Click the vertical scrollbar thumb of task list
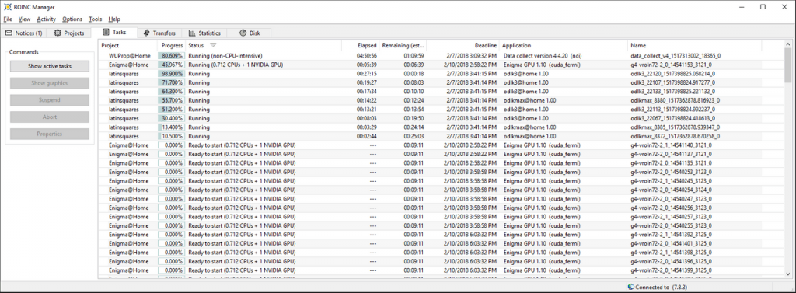 (x=787, y=65)
